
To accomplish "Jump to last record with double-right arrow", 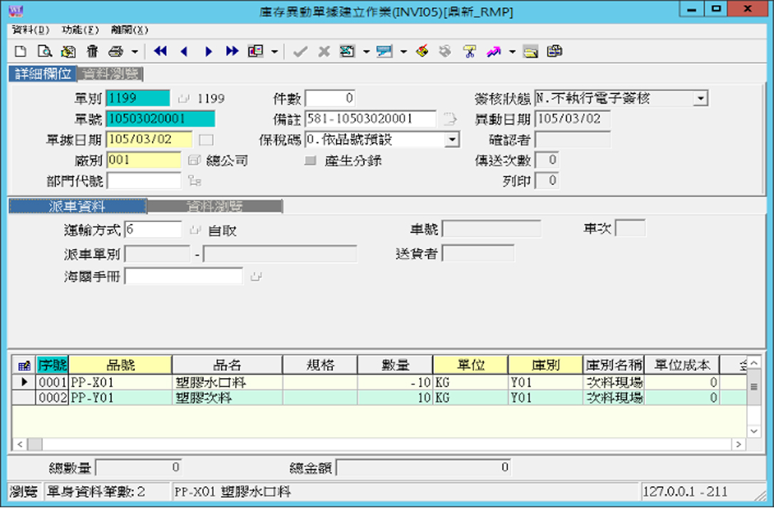I will [x=232, y=51].
